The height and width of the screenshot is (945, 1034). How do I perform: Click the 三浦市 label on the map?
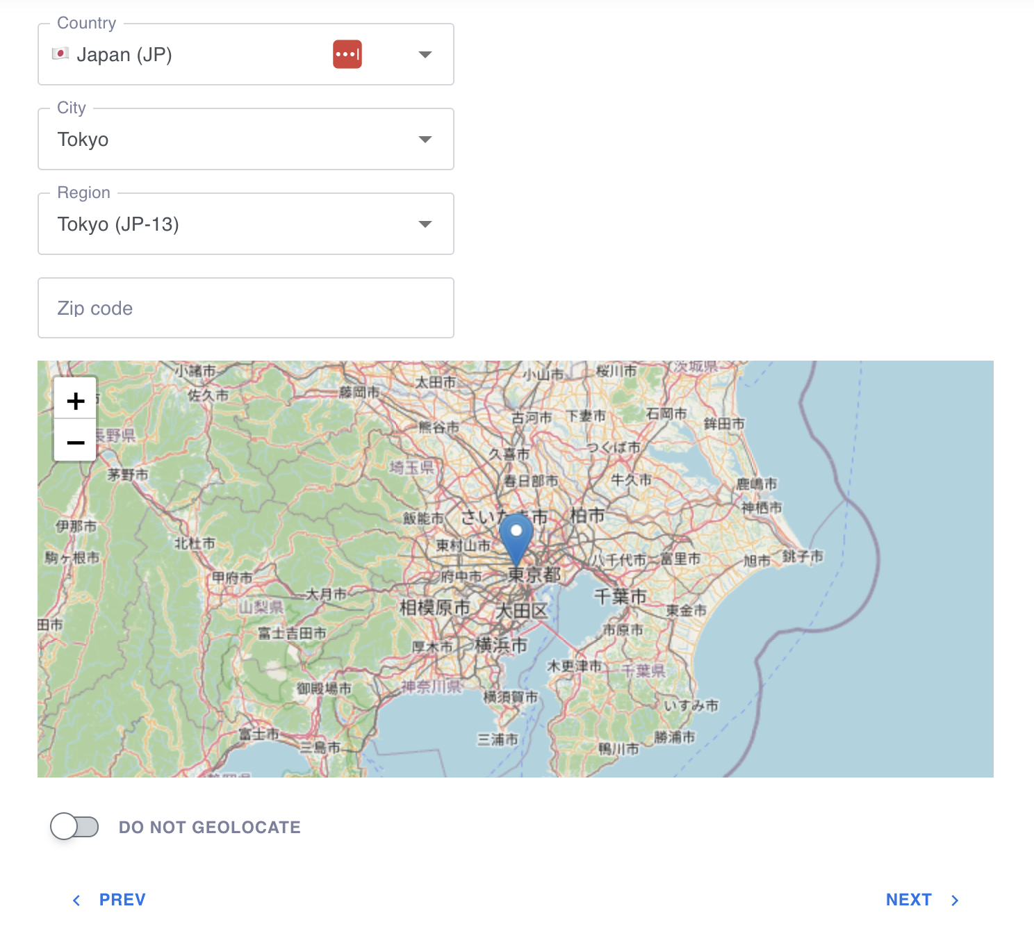tap(498, 739)
